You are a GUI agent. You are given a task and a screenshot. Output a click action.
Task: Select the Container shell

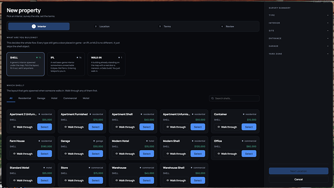click(x=249, y=127)
